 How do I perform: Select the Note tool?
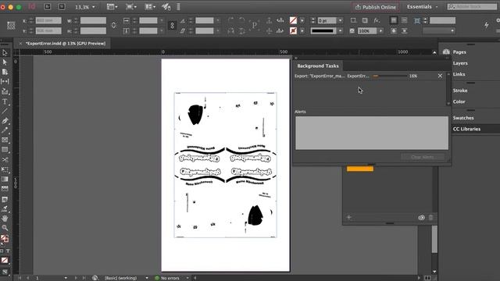pyautogui.click(x=5, y=200)
